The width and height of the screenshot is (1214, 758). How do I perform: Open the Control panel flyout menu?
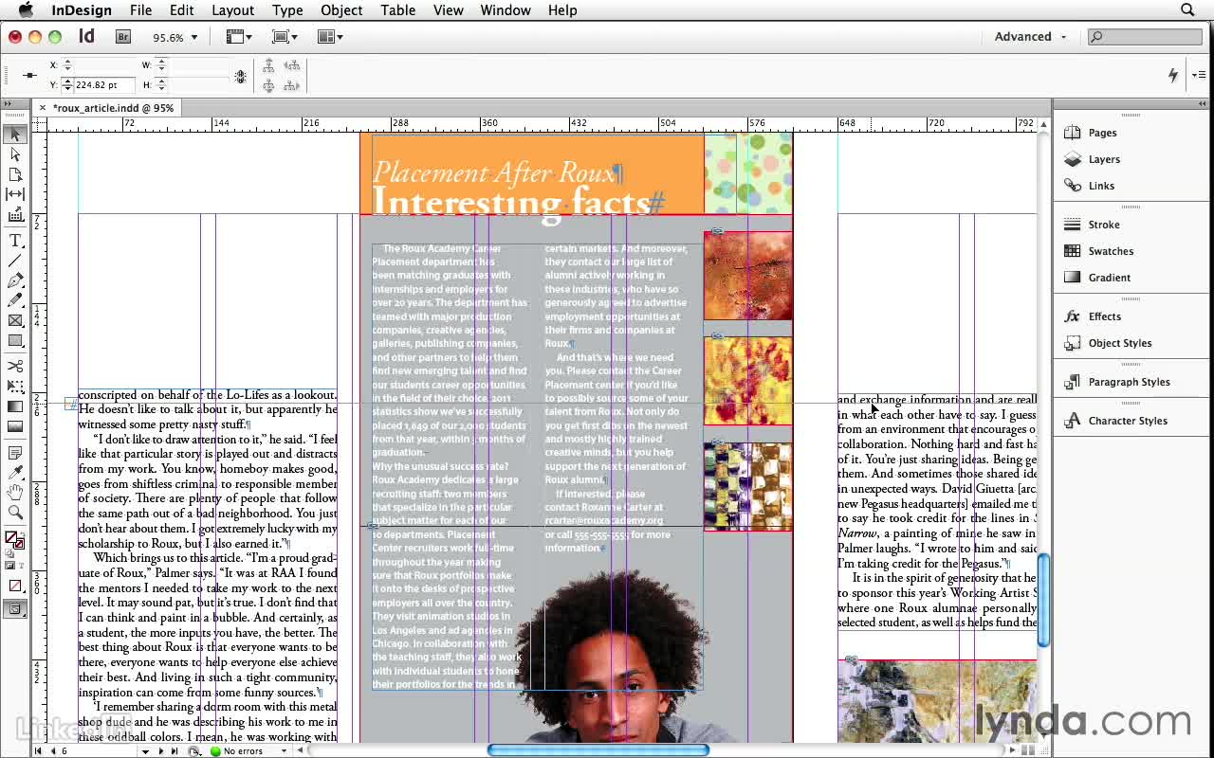point(1200,75)
